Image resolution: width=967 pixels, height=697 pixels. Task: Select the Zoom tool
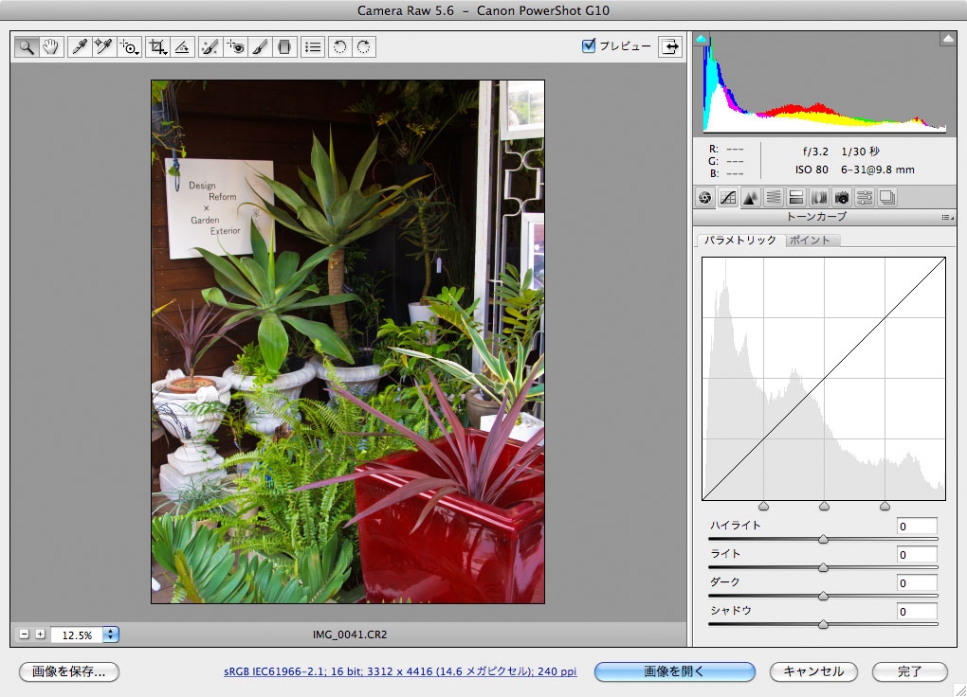pos(27,46)
